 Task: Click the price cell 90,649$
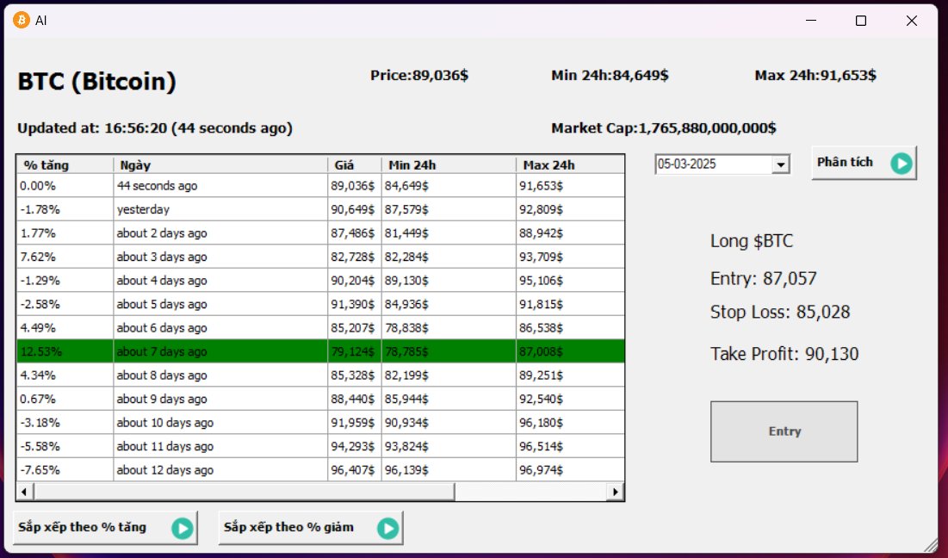[354, 209]
